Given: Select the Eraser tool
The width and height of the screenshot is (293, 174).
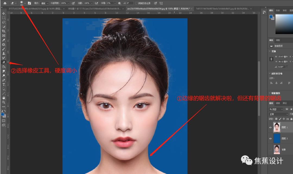Looking at the screenshot, I should 4,62.
